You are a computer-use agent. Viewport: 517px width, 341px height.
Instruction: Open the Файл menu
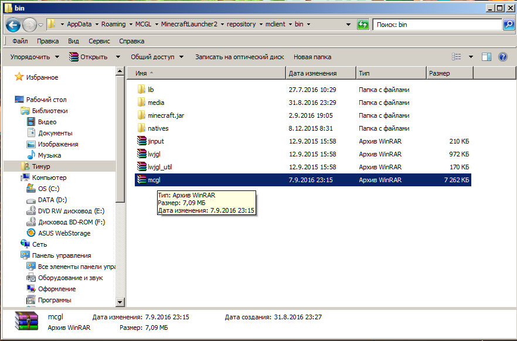click(x=20, y=41)
